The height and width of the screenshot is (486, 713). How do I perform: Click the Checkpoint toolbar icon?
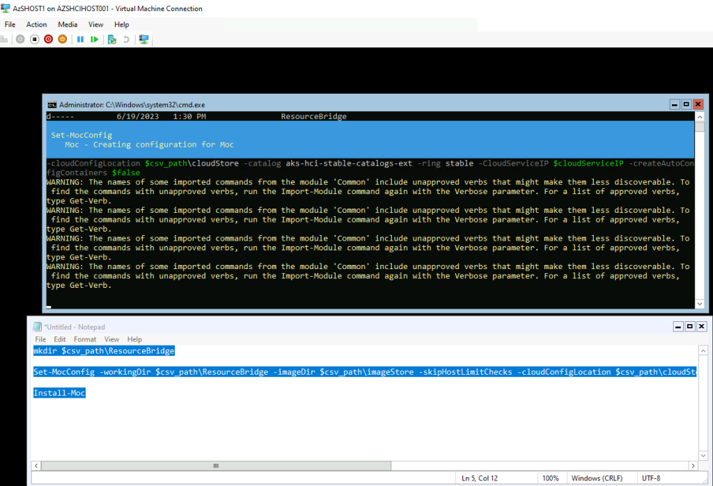(112, 40)
